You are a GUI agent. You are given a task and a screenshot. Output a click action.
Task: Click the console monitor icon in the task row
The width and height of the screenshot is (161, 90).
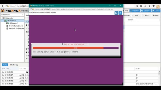[27, 72]
